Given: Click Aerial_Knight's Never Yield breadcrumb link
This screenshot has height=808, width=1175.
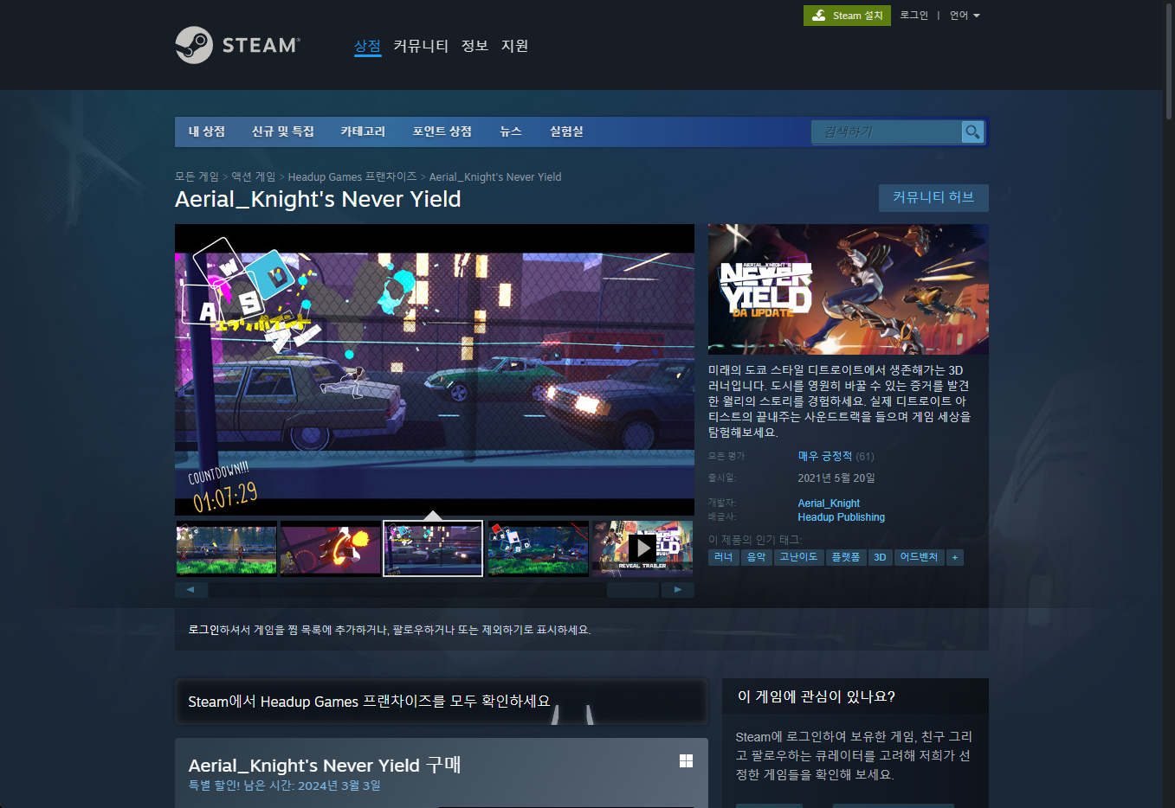Looking at the screenshot, I should 495,176.
